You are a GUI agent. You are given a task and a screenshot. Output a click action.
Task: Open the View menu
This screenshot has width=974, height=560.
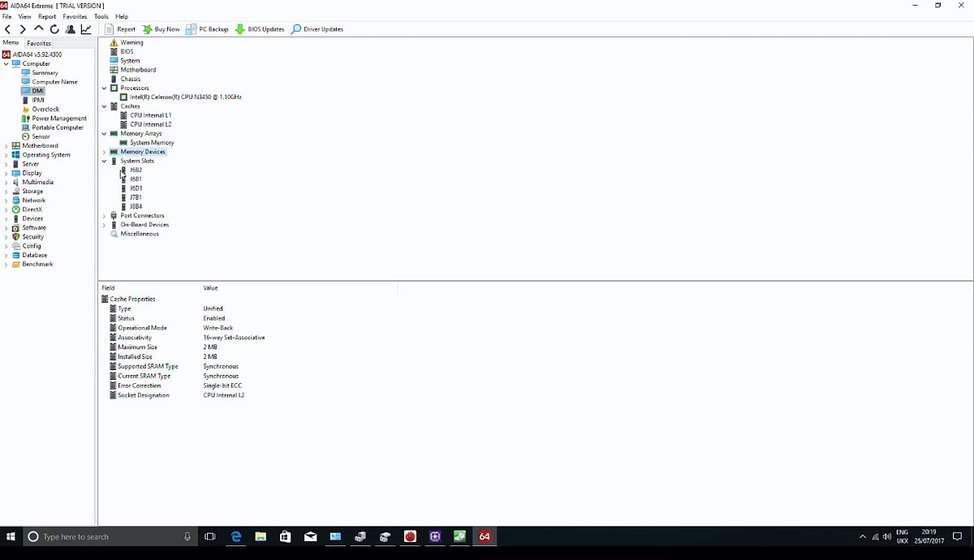pos(25,16)
